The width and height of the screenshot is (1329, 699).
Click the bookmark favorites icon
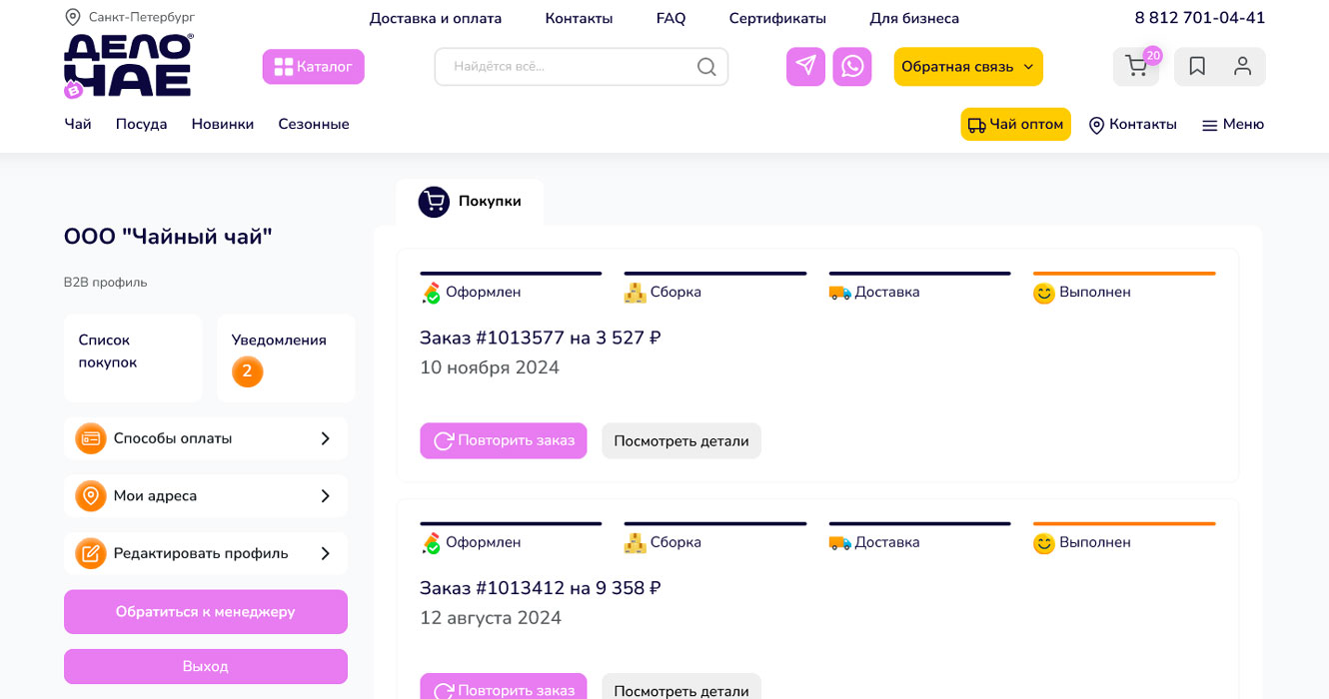[1197, 67]
